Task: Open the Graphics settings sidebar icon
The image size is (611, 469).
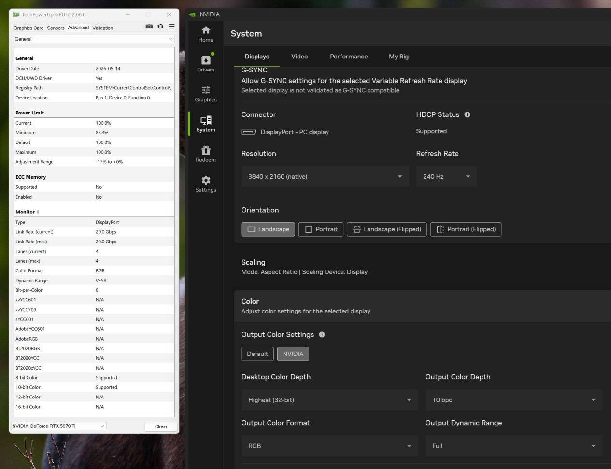Action: click(206, 94)
